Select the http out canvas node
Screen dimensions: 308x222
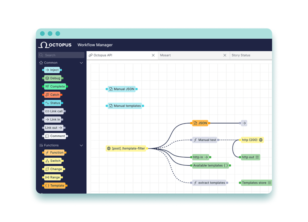coord(250,157)
